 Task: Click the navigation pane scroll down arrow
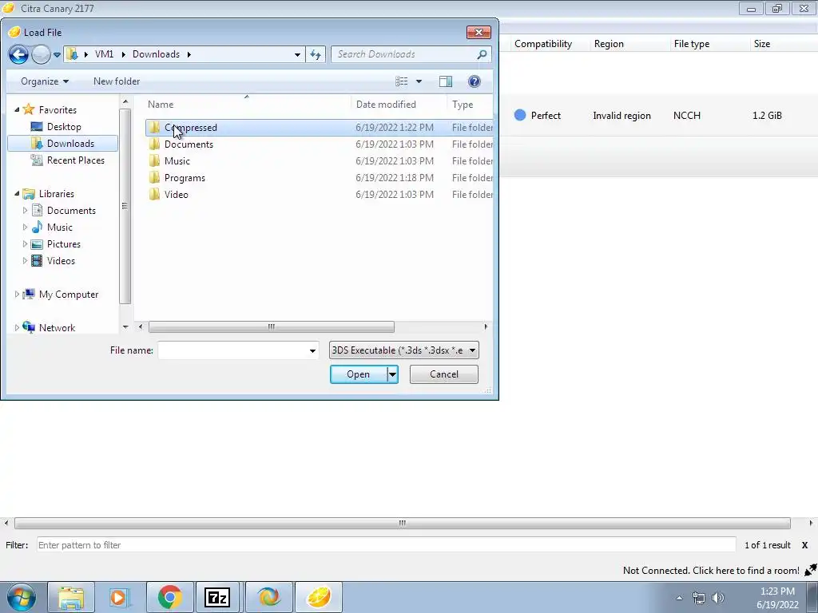coord(125,326)
